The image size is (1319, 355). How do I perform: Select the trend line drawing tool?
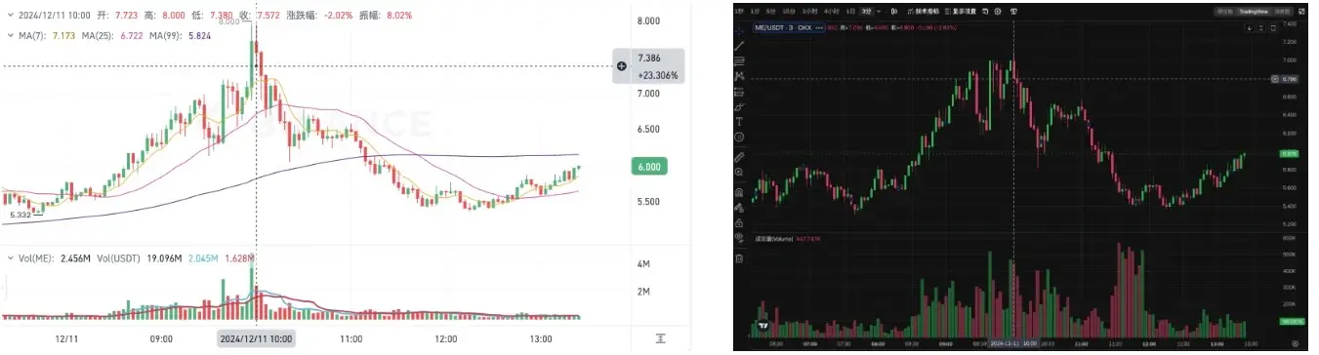(x=739, y=47)
